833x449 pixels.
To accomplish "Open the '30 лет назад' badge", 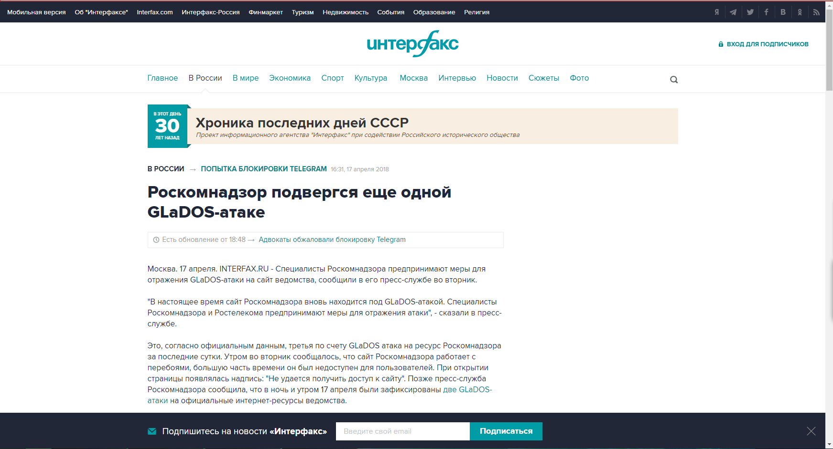I will point(167,126).
